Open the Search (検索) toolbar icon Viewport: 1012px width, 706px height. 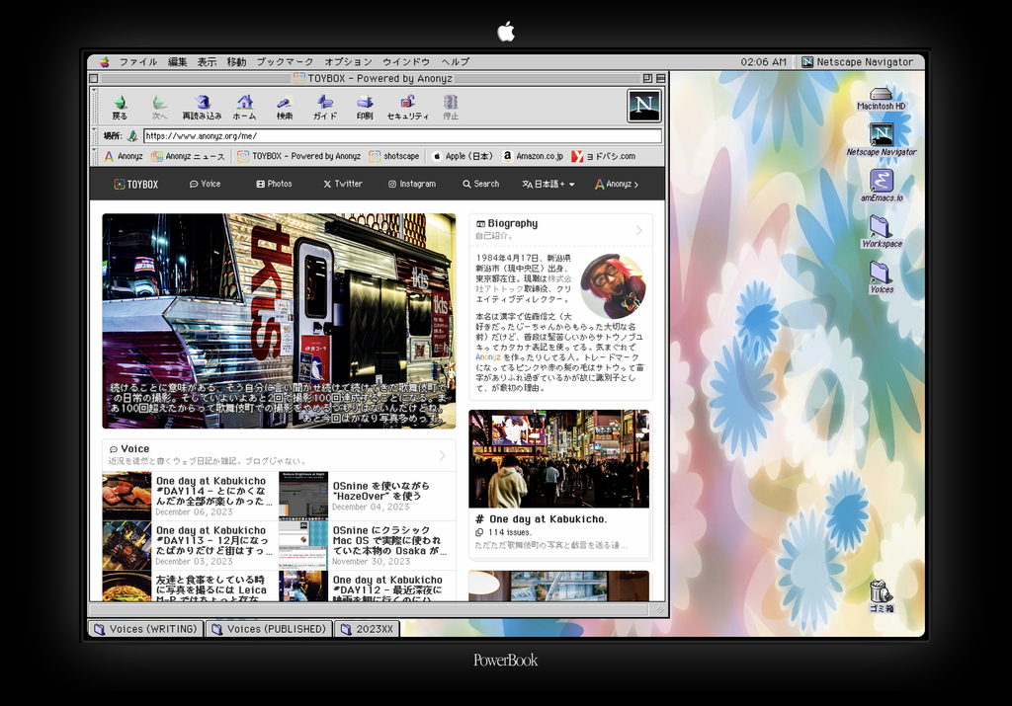285,106
